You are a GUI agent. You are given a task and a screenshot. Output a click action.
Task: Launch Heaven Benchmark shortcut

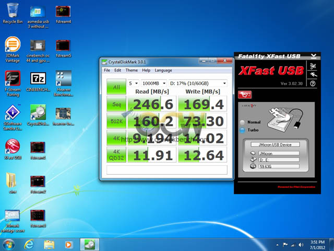tap(63, 84)
